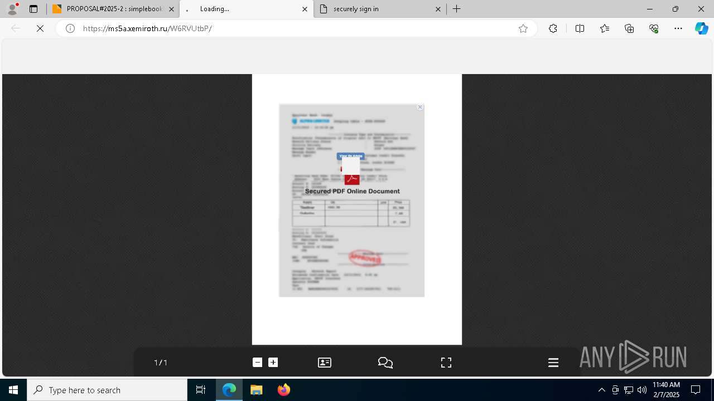Screen dimensions: 714x401
Task: Click the Type here to search box
Action: pyautogui.click(x=107, y=390)
